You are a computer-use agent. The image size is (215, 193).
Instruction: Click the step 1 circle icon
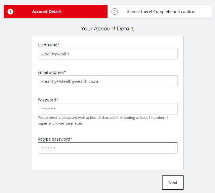(x=10, y=12)
